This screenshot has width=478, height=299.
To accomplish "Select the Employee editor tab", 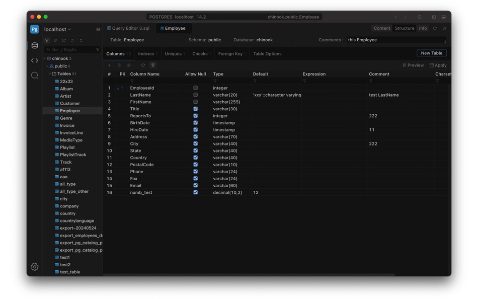I will tap(173, 28).
